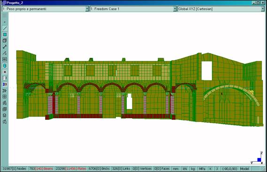This screenshot has width=267, height=172.
Task: Open the 'Global XYZ [Cartesian]' coordinate system dropdown
Action: point(221,9)
